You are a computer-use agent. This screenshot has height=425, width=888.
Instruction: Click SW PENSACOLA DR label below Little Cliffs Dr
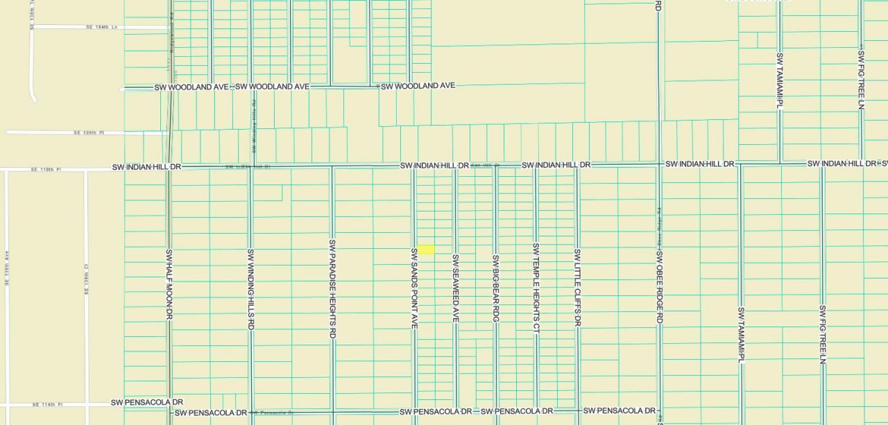pos(620,411)
